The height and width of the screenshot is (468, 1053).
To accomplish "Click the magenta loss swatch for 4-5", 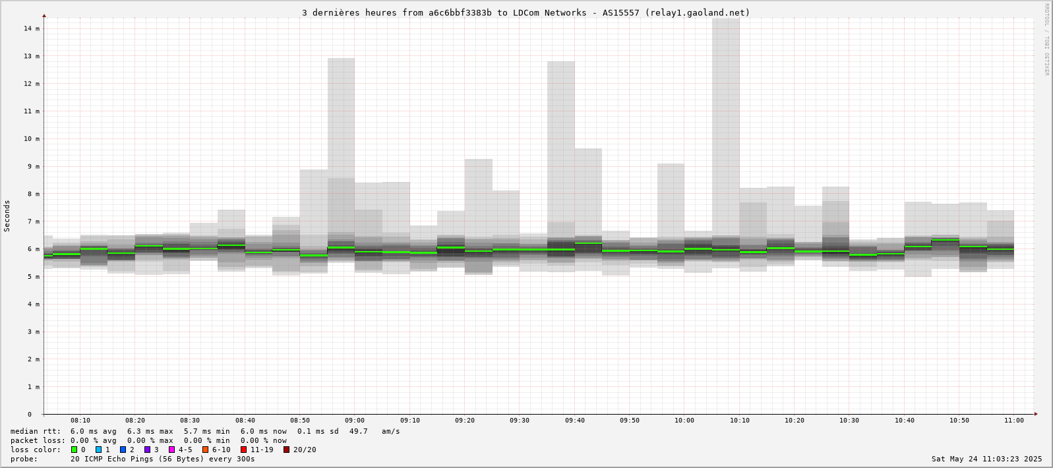I will tap(172, 450).
